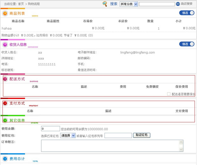Click the red 支付方式 section icon
The width and height of the screenshot is (197, 165).
click(x=5, y=103)
